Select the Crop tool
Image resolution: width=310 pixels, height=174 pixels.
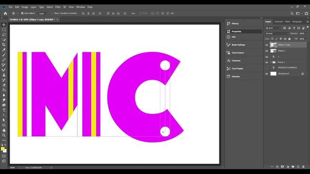coord(4,45)
